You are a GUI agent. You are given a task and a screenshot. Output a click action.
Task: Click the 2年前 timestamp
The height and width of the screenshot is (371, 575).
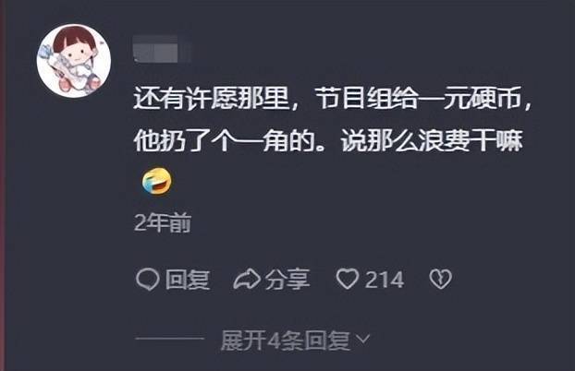click(163, 222)
